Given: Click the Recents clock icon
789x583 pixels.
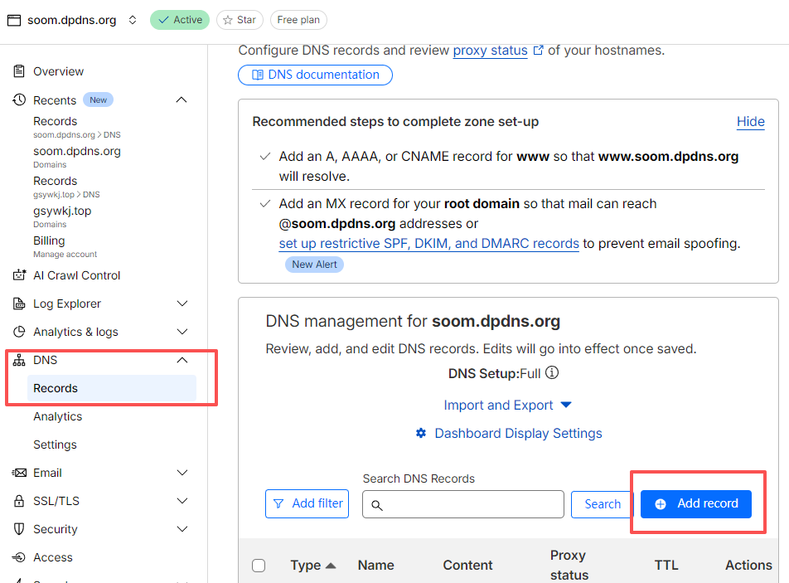Looking at the screenshot, I should pyautogui.click(x=19, y=100).
